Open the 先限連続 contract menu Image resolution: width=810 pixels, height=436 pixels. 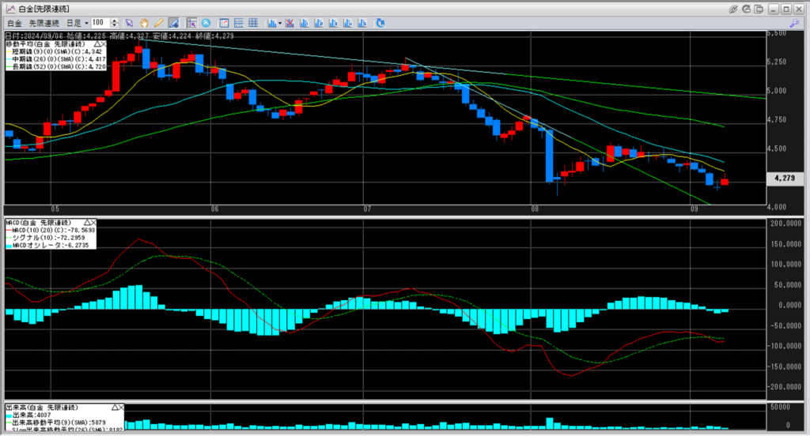(x=44, y=23)
